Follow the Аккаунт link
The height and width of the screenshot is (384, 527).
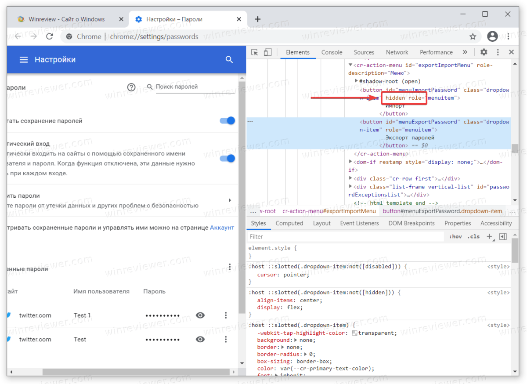coord(222,228)
